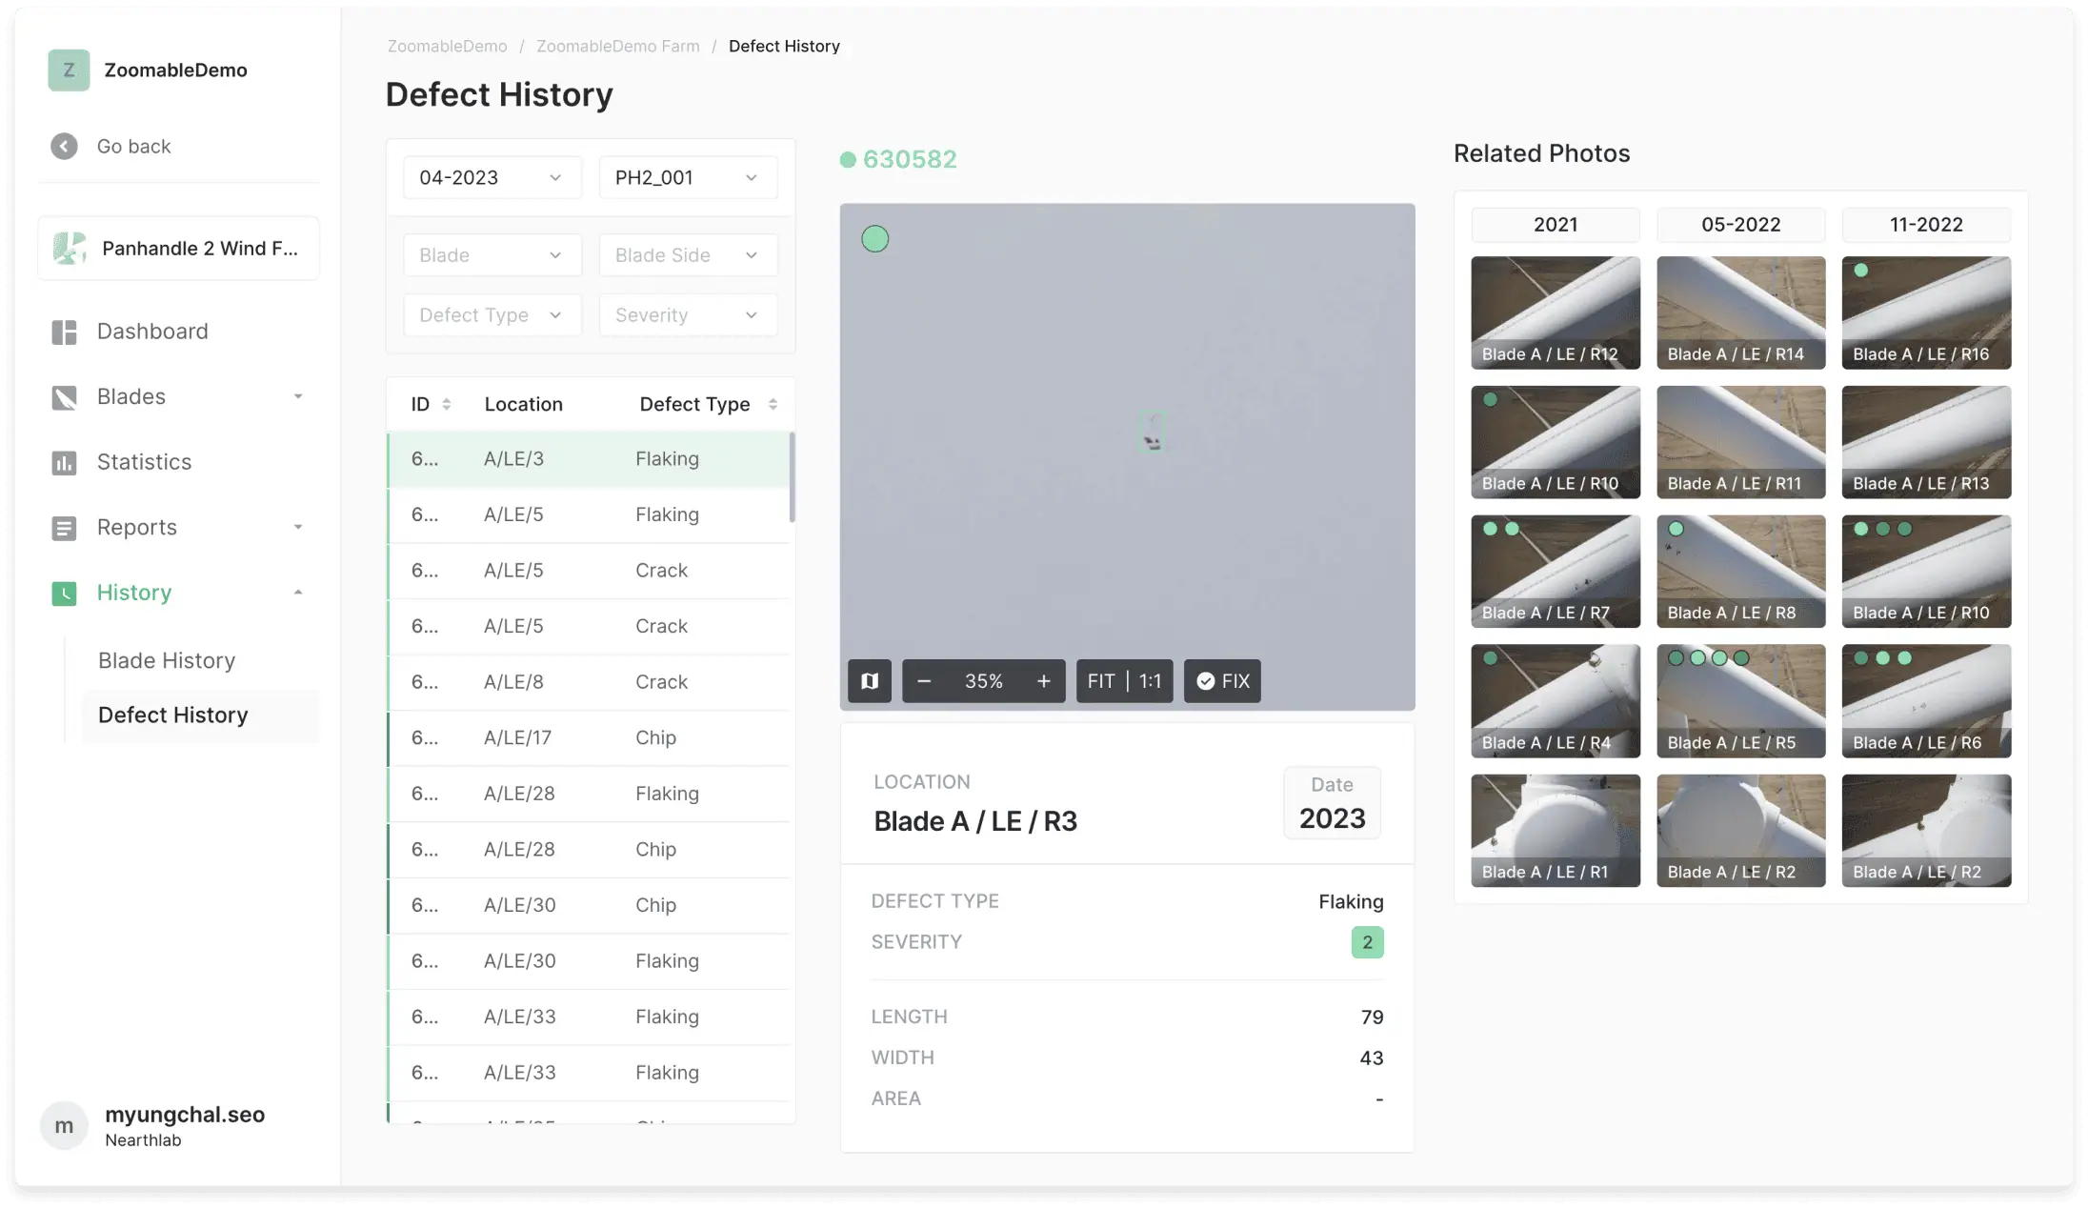Screen dimensions: 2088x1209
Task: Toggle the FIX checkmark button
Action: (x=1222, y=681)
